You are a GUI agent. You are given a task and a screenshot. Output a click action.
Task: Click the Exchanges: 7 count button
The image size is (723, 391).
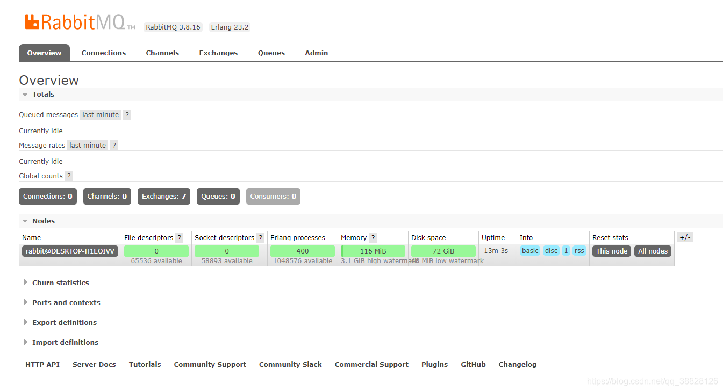[x=164, y=196]
